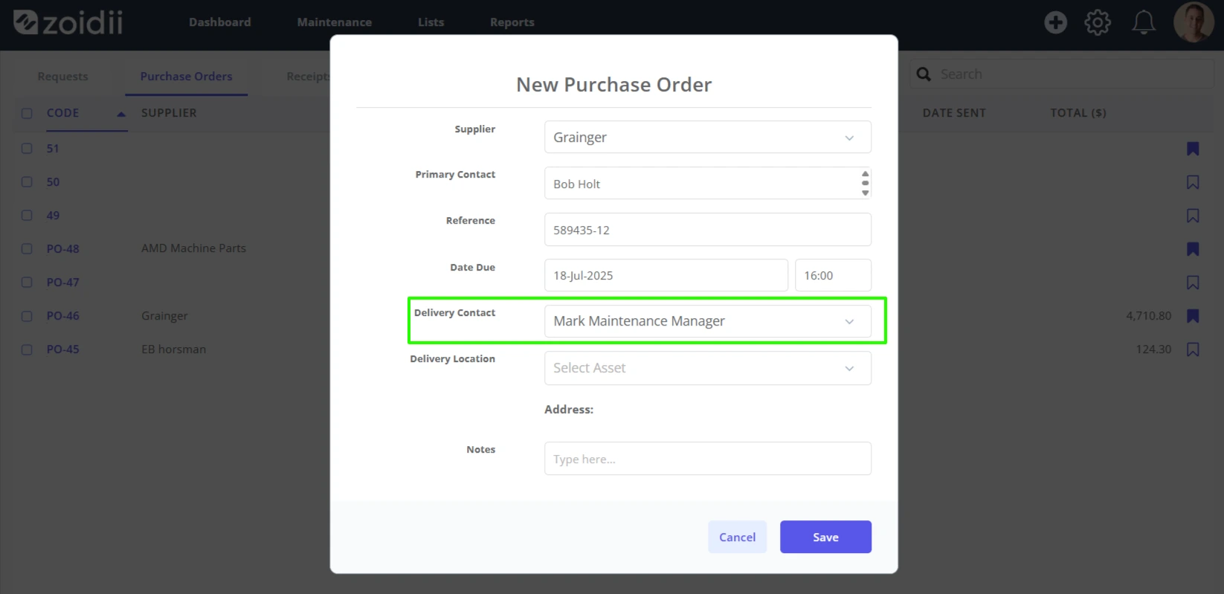This screenshot has width=1224, height=594.
Task: Open the user profile avatar
Action: [1194, 22]
